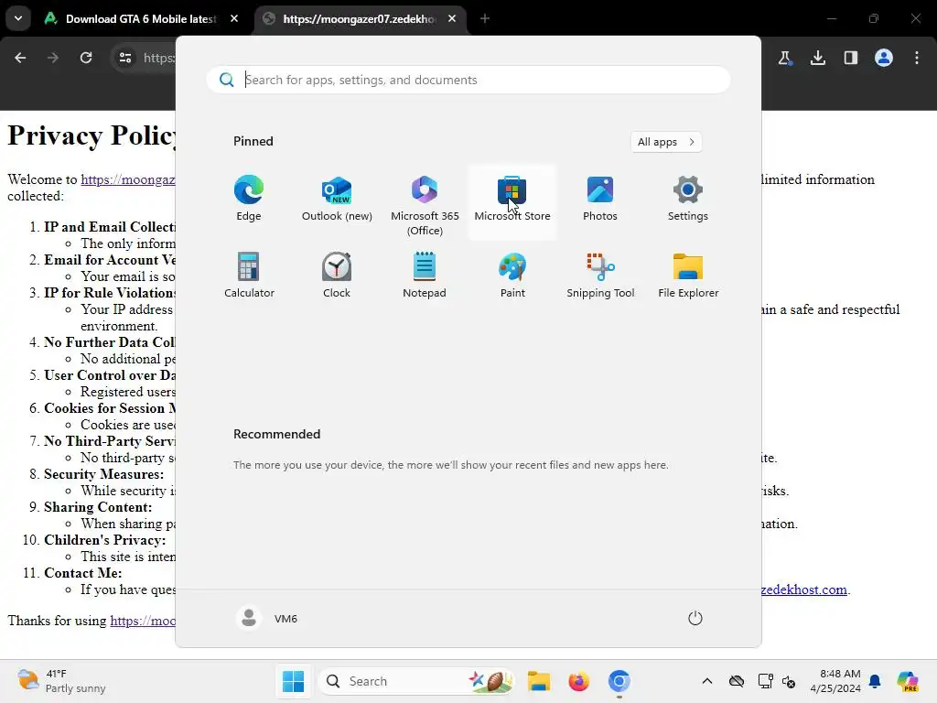Screen dimensions: 937x703
Task: Click the link after 'Thanks for using'
Action: click(143, 621)
